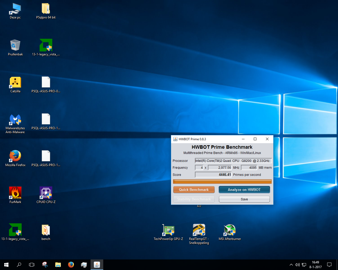Activate the Java HWBOT Prime taskbar button

[97, 265]
